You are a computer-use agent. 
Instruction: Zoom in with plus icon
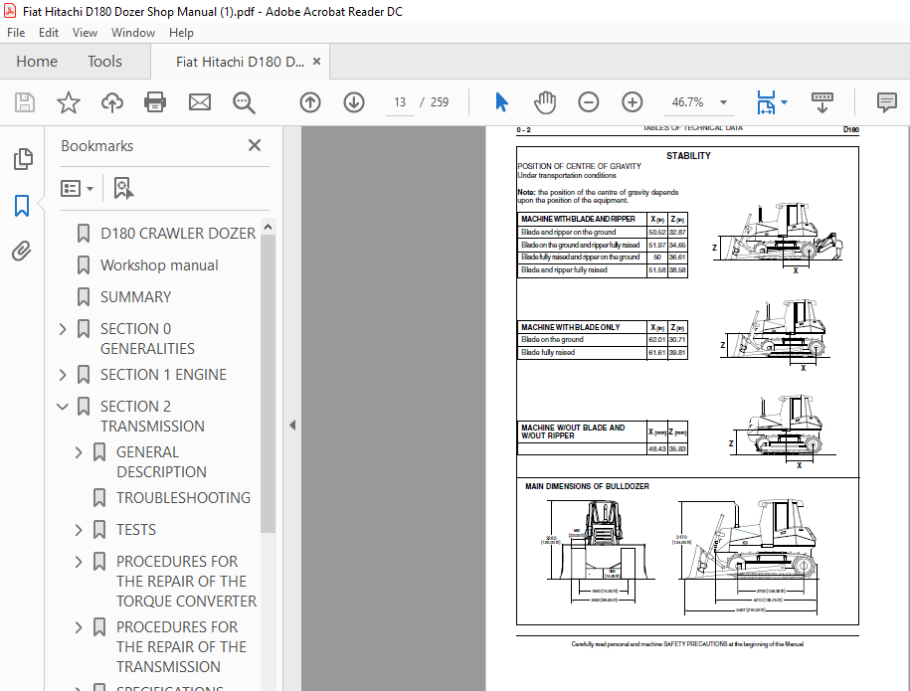pyautogui.click(x=632, y=102)
